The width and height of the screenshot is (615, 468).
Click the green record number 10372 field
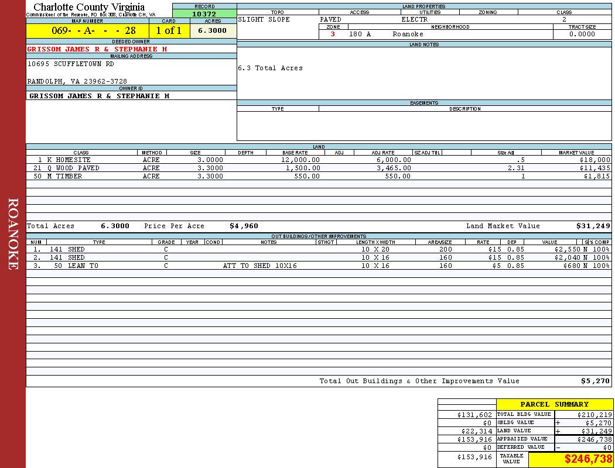tap(204, 14)
